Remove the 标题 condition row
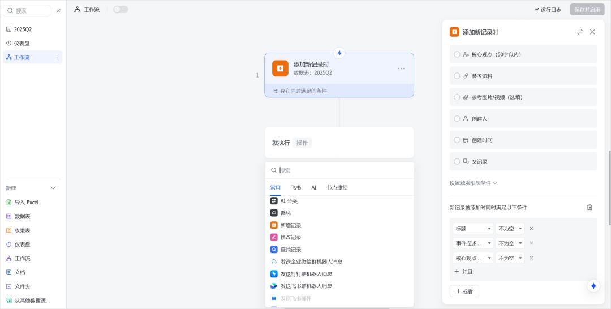The height and width of the screenshot is (309, 611). click(531, 229)
